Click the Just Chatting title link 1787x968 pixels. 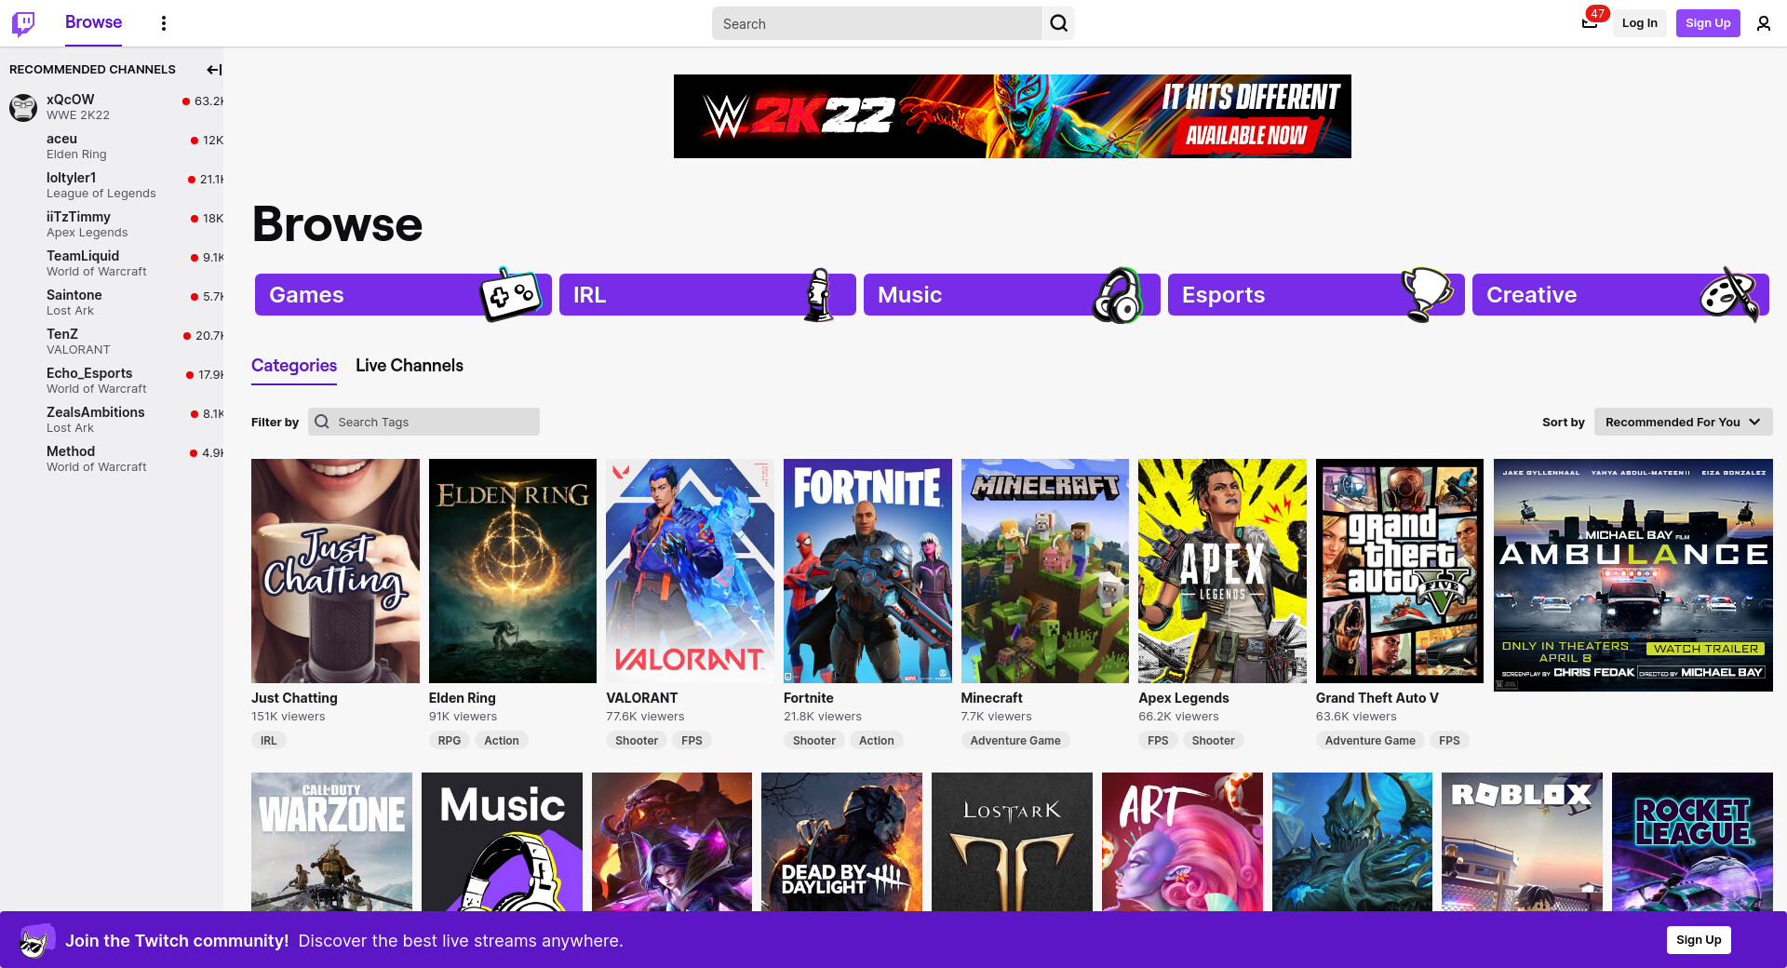[x=294, y=698]
